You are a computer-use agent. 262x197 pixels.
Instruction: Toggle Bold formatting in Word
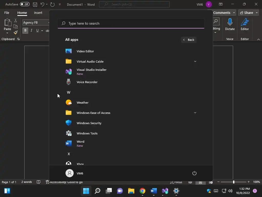tap(25, 31)
